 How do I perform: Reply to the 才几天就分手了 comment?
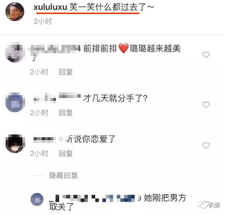66,113
